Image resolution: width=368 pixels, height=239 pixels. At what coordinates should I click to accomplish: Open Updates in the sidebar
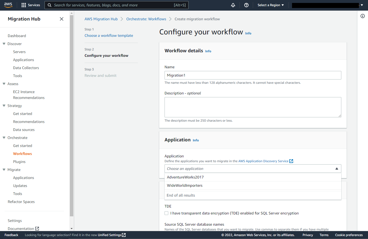(20, 186)
